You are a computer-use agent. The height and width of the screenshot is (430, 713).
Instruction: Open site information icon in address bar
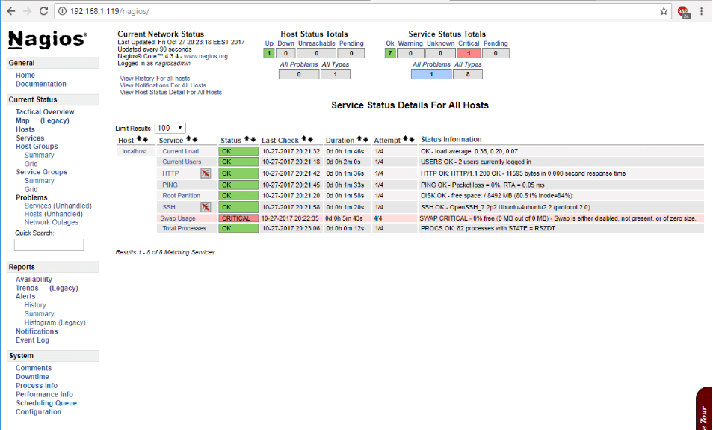pyautogui.click(x=62, y=11)
